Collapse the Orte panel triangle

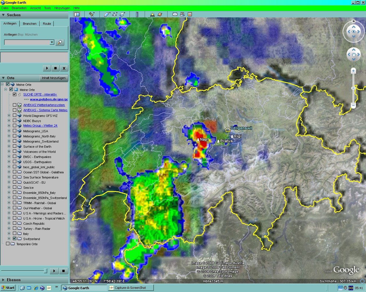(3, 78)
